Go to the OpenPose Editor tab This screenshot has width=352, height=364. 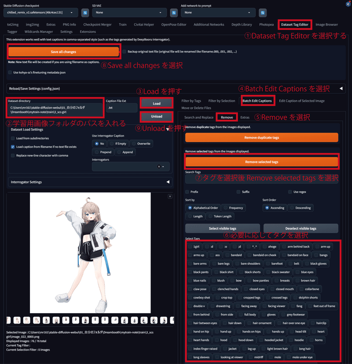pos(174,25)
